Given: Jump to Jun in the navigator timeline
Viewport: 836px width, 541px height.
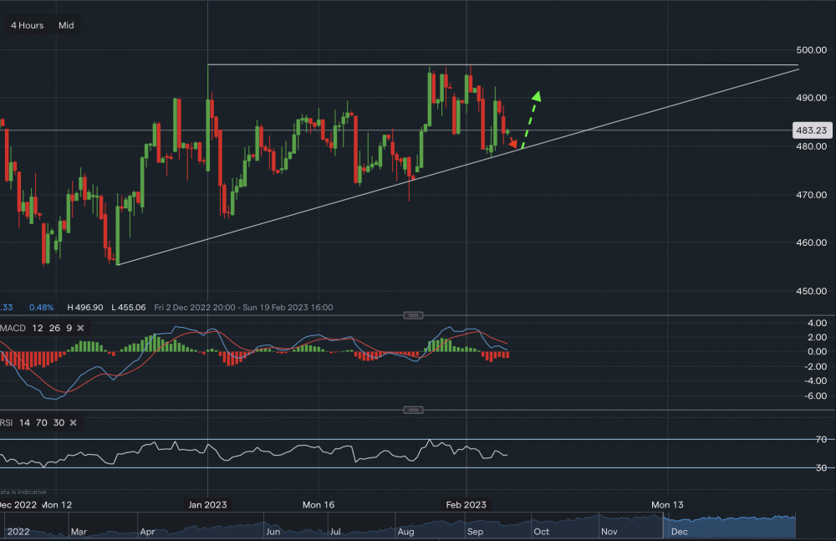Looking at the screenshot, I should pos(273,531).
